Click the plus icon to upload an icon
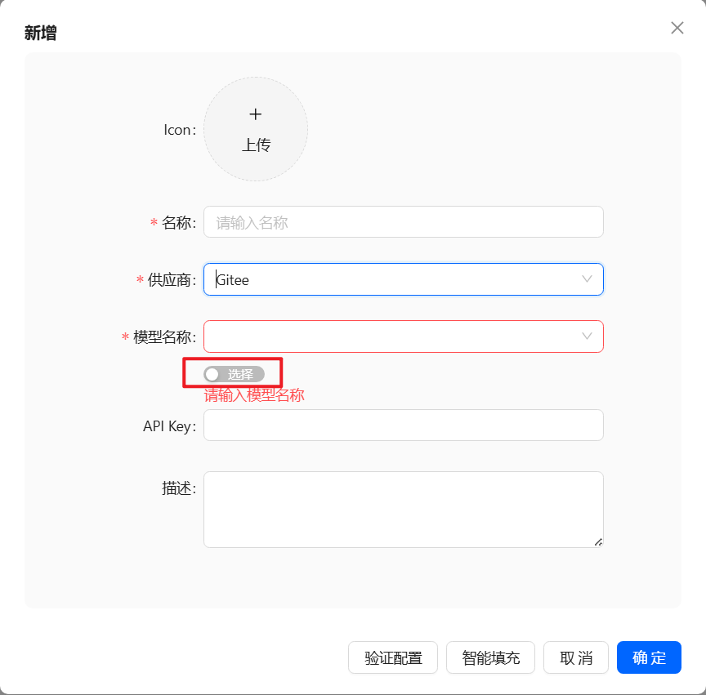Image resolution: width=706 pixels, height=695 pixels. [x=255, y=114]
